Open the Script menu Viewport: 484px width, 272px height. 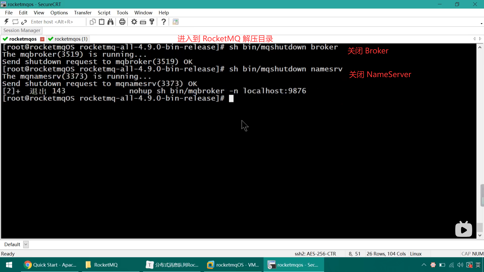104,13
